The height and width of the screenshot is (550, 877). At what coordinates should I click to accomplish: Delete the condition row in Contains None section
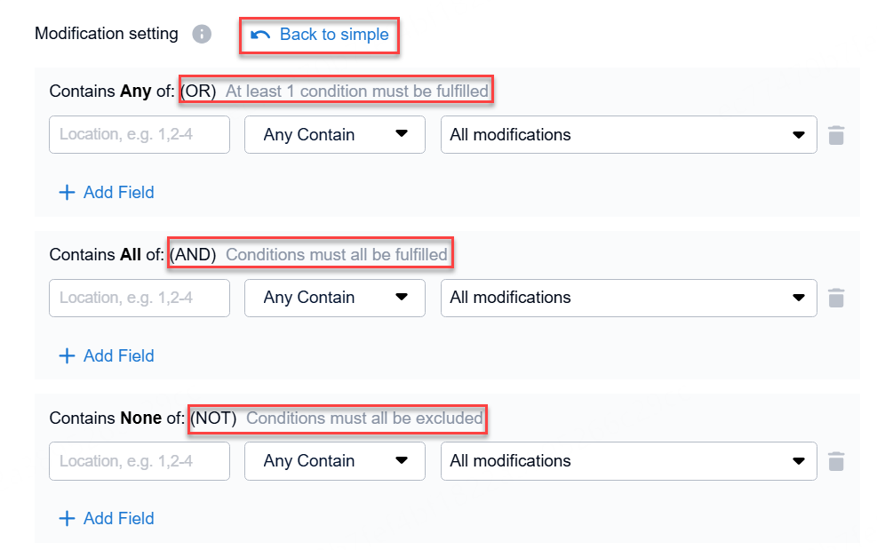[x=835, y=461]
